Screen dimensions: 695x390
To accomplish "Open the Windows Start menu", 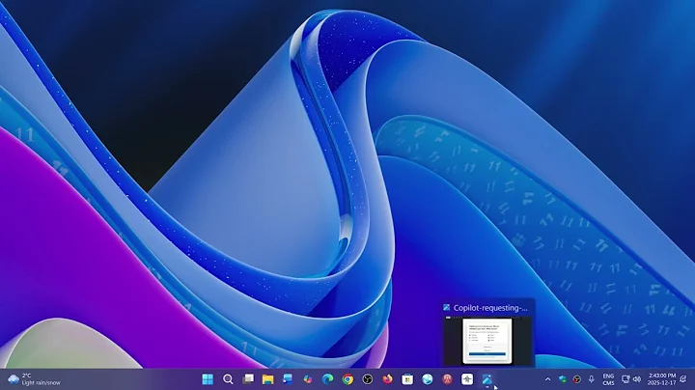I will [208, 379].
